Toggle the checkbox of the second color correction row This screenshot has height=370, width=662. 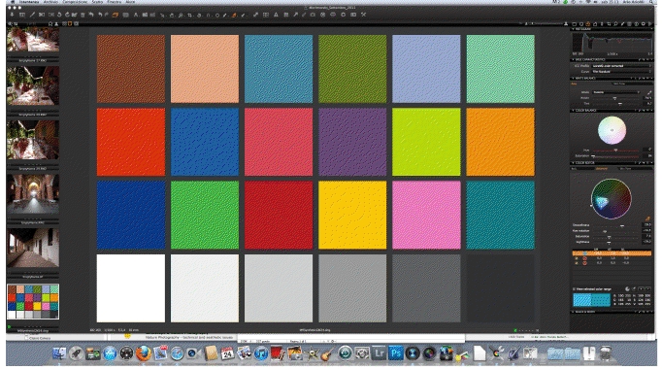[577, 258]
